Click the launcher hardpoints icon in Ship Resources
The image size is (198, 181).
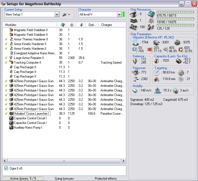coord(133,20)
